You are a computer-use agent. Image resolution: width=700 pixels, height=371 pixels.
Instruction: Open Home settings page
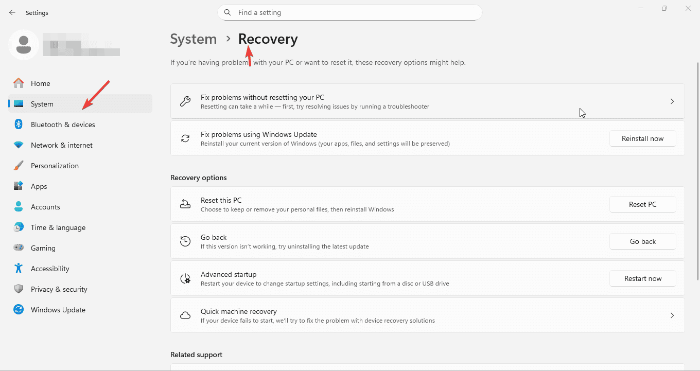coord(80,83)
